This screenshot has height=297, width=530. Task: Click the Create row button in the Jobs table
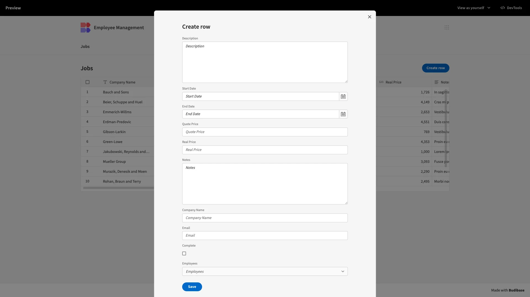click(x=436, y=68)
